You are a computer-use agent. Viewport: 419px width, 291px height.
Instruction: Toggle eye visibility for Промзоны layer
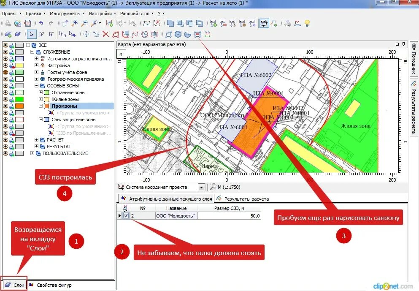[5, 106]
